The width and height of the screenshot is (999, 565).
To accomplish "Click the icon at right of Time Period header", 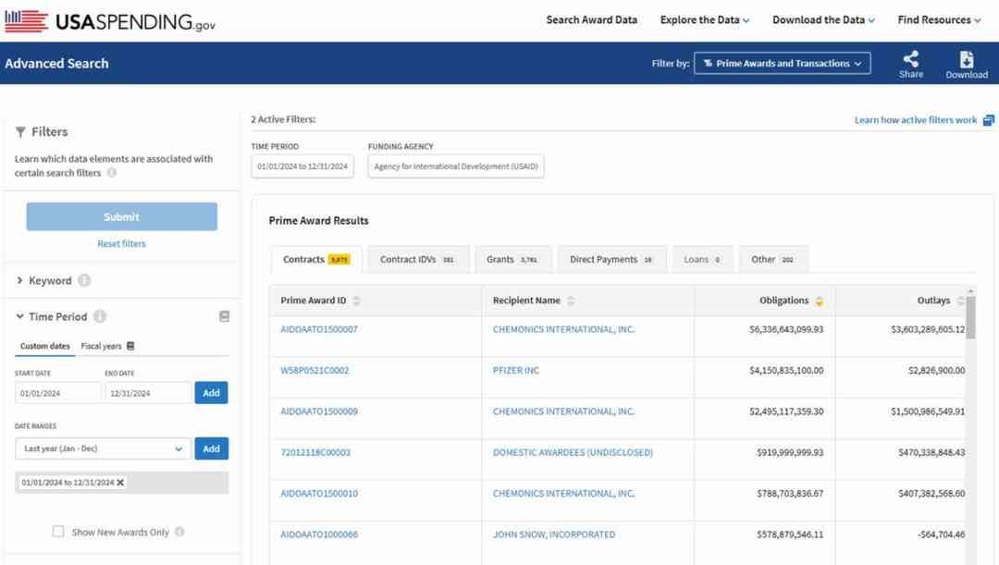I will [x=224, y=316].
